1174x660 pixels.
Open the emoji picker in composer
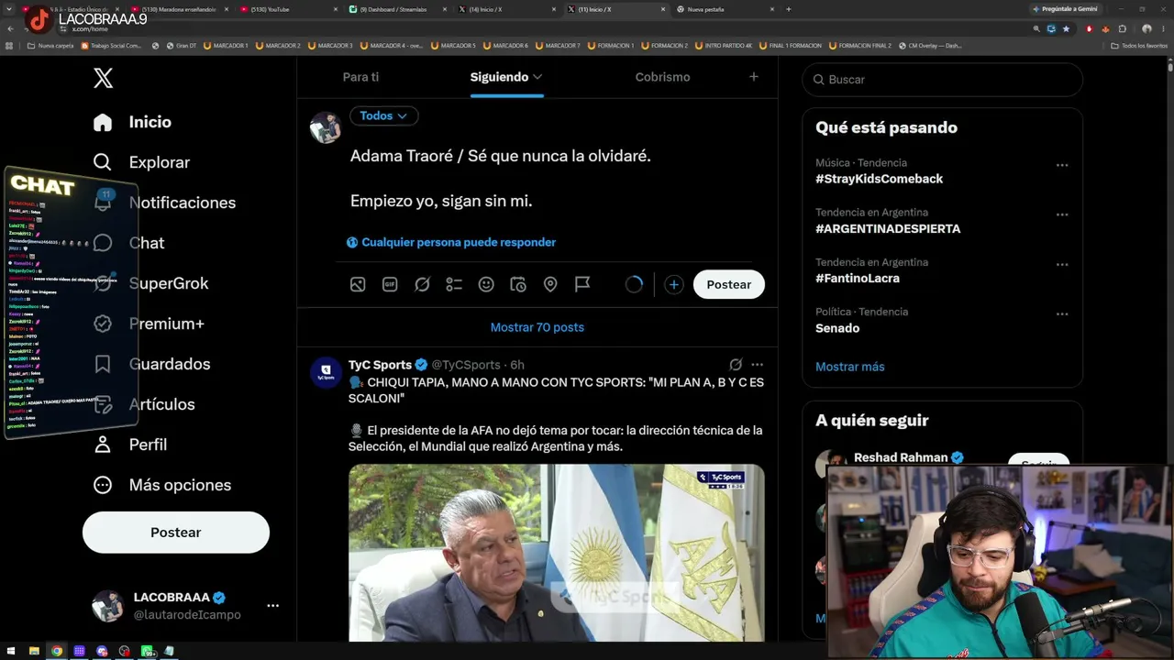(486, 284)
